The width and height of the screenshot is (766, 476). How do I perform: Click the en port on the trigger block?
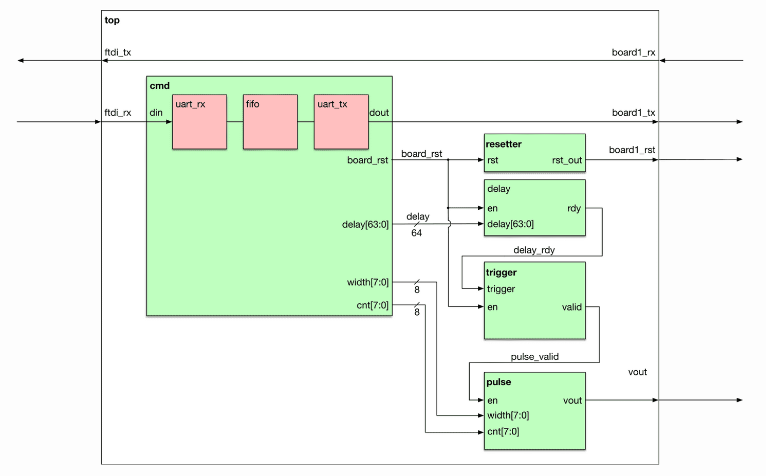click(493, 307)
